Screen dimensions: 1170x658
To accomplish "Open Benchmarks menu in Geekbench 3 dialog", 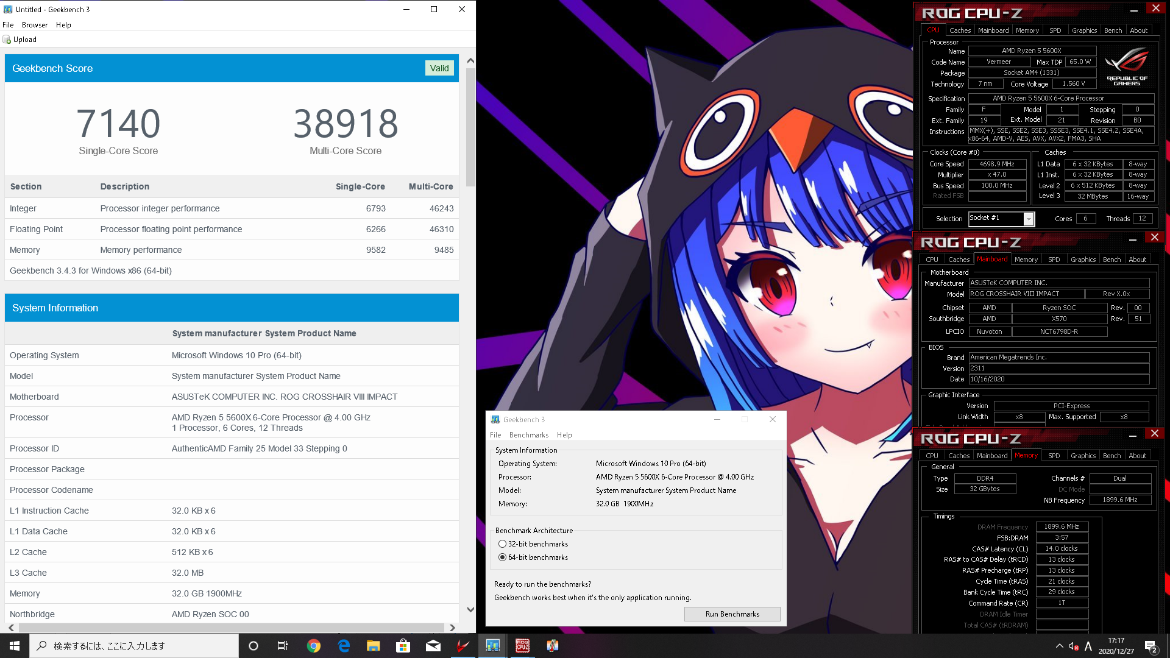I will tap(528, 435).
